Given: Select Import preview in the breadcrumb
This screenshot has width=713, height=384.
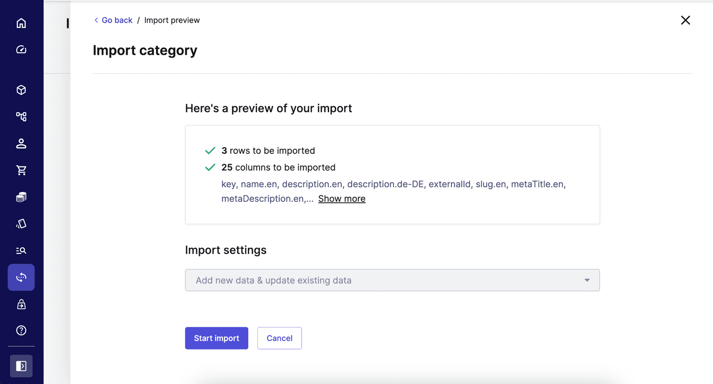Looking at the screenshot, I should point(172,20).
